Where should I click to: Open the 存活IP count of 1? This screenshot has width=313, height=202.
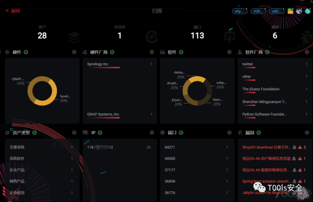[x=119, y=36]
